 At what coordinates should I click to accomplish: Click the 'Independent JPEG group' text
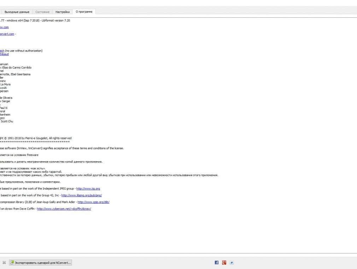[x=57, y=189]
